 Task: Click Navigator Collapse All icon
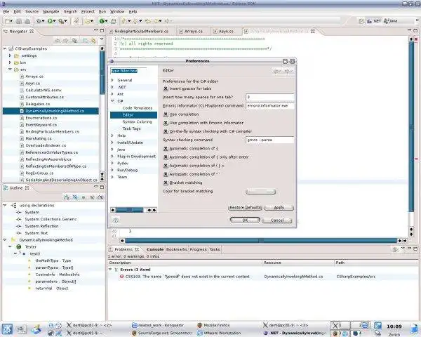[85, 41]
